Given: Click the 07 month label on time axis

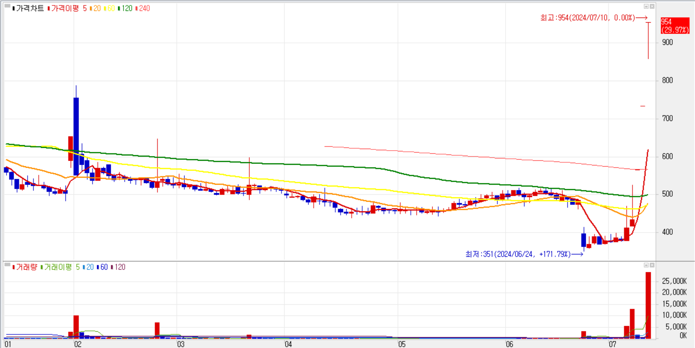Looking at the screenshot, I should click(x=612, y=344).
